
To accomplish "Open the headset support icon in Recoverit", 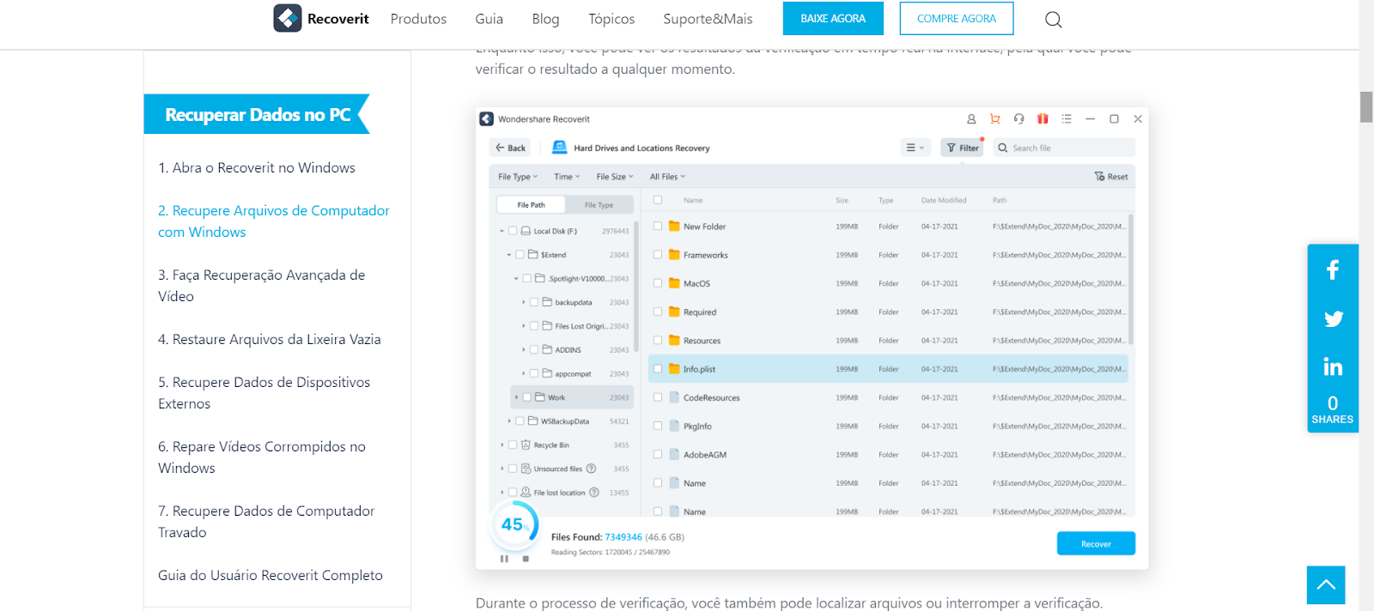I will tap(1018, 119).
